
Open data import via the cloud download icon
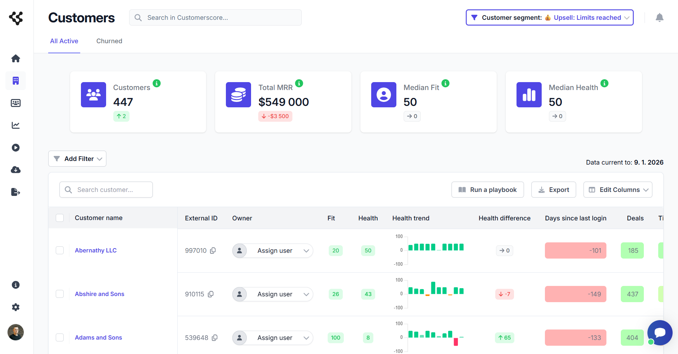15,170
